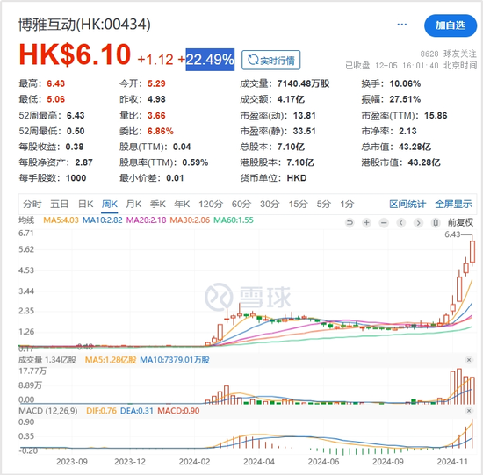Click the MA10:2.82 moving average label
Screen dimensions: 483x475
(x=103, y=220)
